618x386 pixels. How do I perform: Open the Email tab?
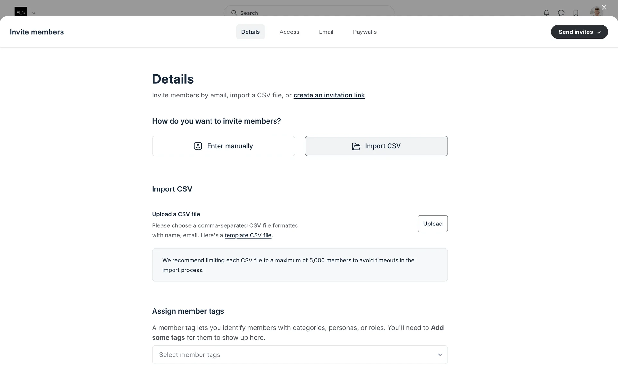[326, 32]
